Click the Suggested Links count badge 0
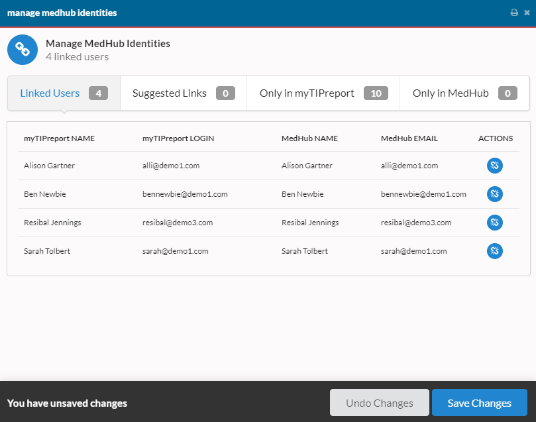 (226, 93)
